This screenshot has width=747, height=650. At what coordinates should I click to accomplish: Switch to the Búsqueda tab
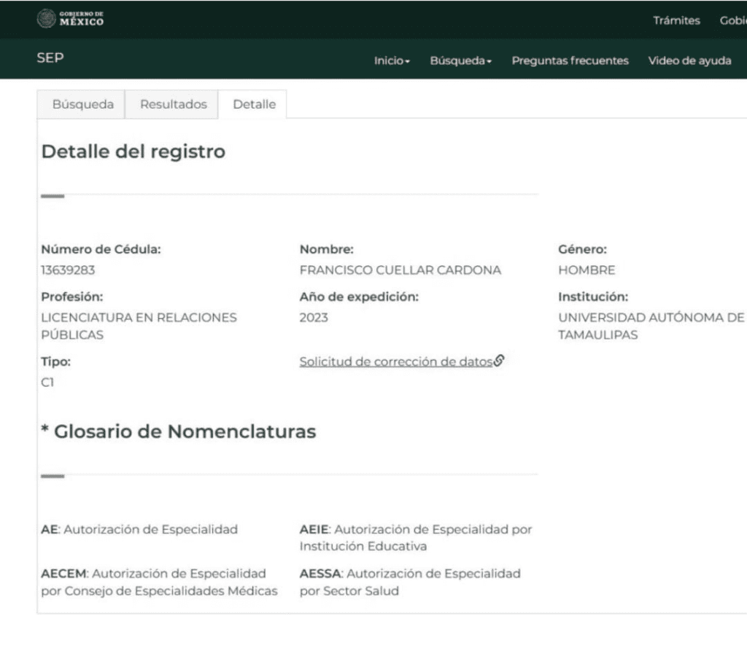click(82, 104)
